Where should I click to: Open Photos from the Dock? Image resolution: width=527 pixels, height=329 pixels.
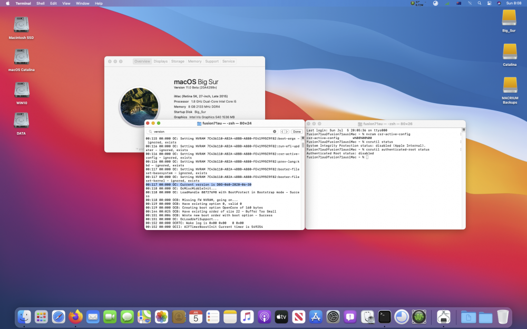pyautogui.click(x=161, y=316)
